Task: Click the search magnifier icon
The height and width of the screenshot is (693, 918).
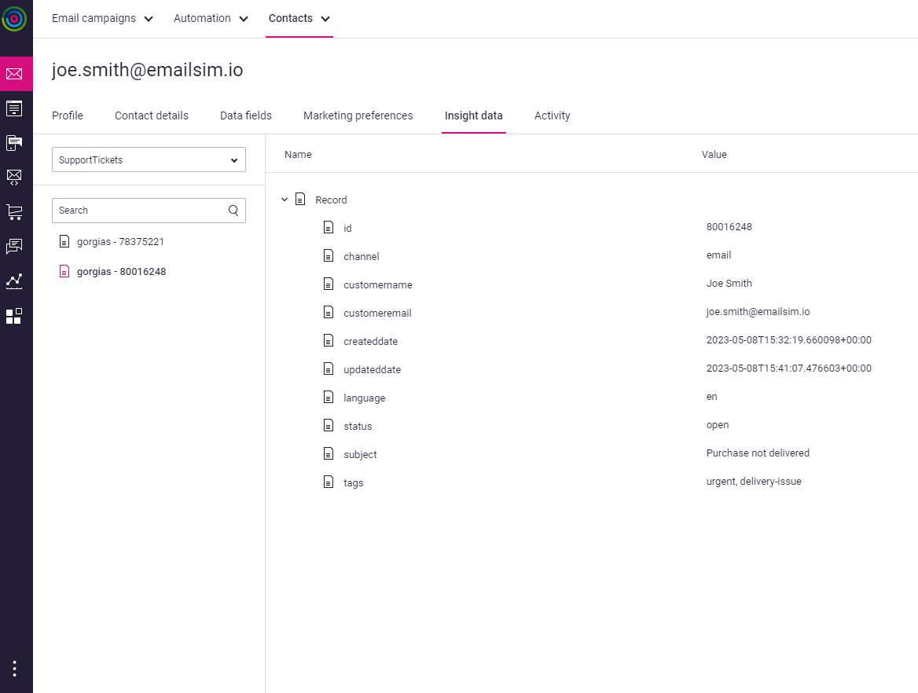Action: (233, 211)
